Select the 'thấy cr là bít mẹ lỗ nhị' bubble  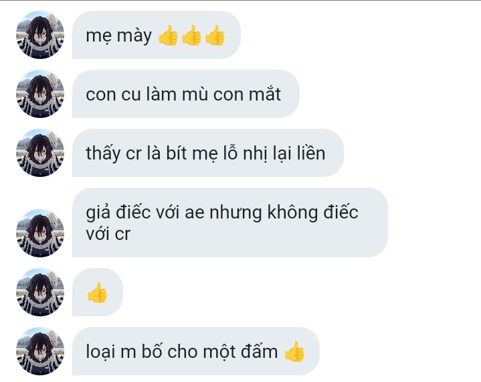click(208, 153)
